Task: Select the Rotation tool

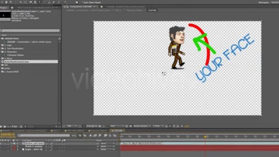Action: pyautogui.click(x=17, y=2)
